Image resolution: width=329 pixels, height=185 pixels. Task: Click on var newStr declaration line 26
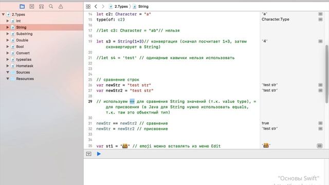pos(123,85)
